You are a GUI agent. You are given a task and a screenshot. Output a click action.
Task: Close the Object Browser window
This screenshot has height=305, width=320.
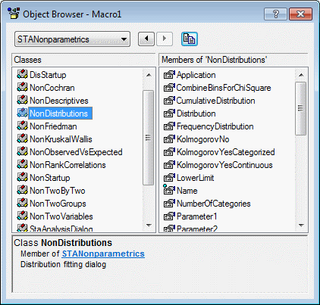tap(300, 14)
